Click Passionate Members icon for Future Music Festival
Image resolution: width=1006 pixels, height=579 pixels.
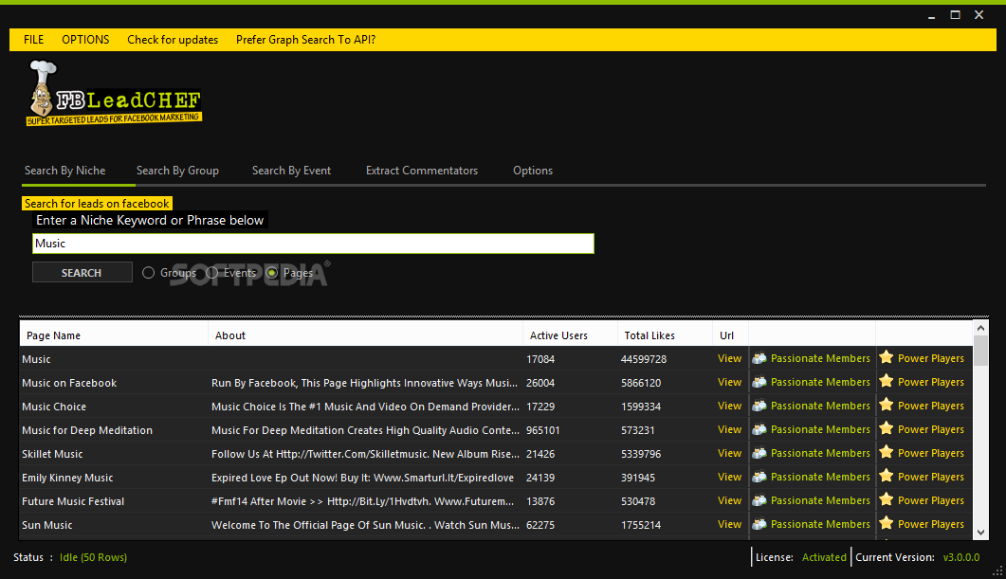point(759,500)
